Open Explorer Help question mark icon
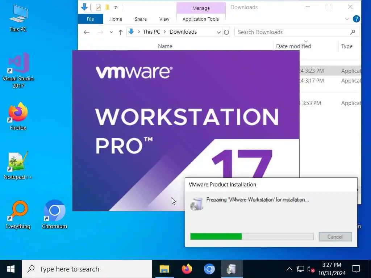 [x=357, y=19]
